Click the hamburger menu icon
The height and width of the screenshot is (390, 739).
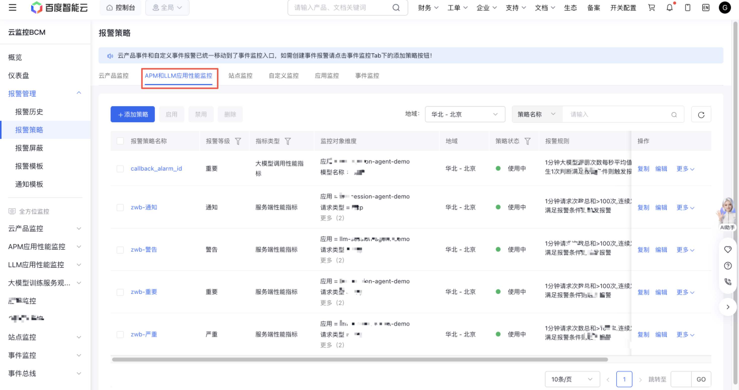(x=12, y=8)
